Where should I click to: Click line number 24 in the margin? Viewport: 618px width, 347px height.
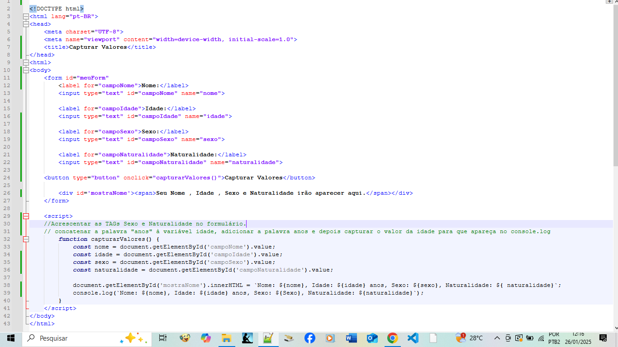pyautogui.click(x=7, y=178)
